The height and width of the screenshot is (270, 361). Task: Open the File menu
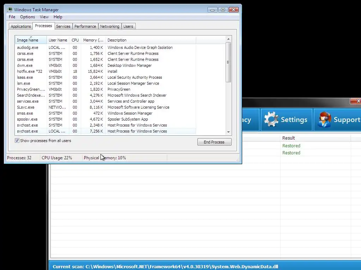(x=12, y=17)
